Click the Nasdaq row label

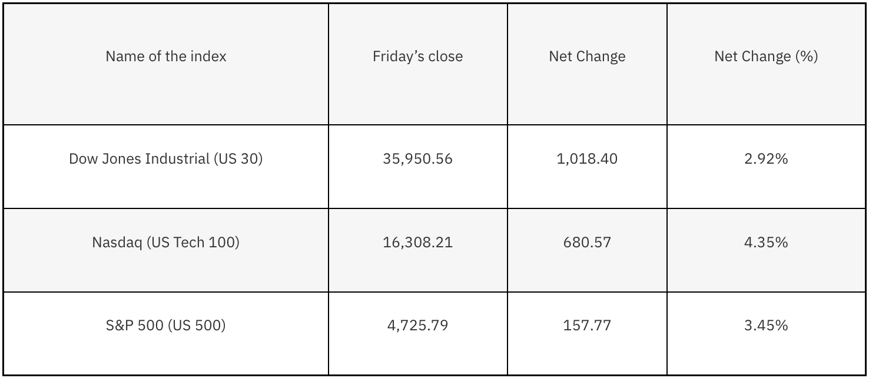tap(165, 243)
